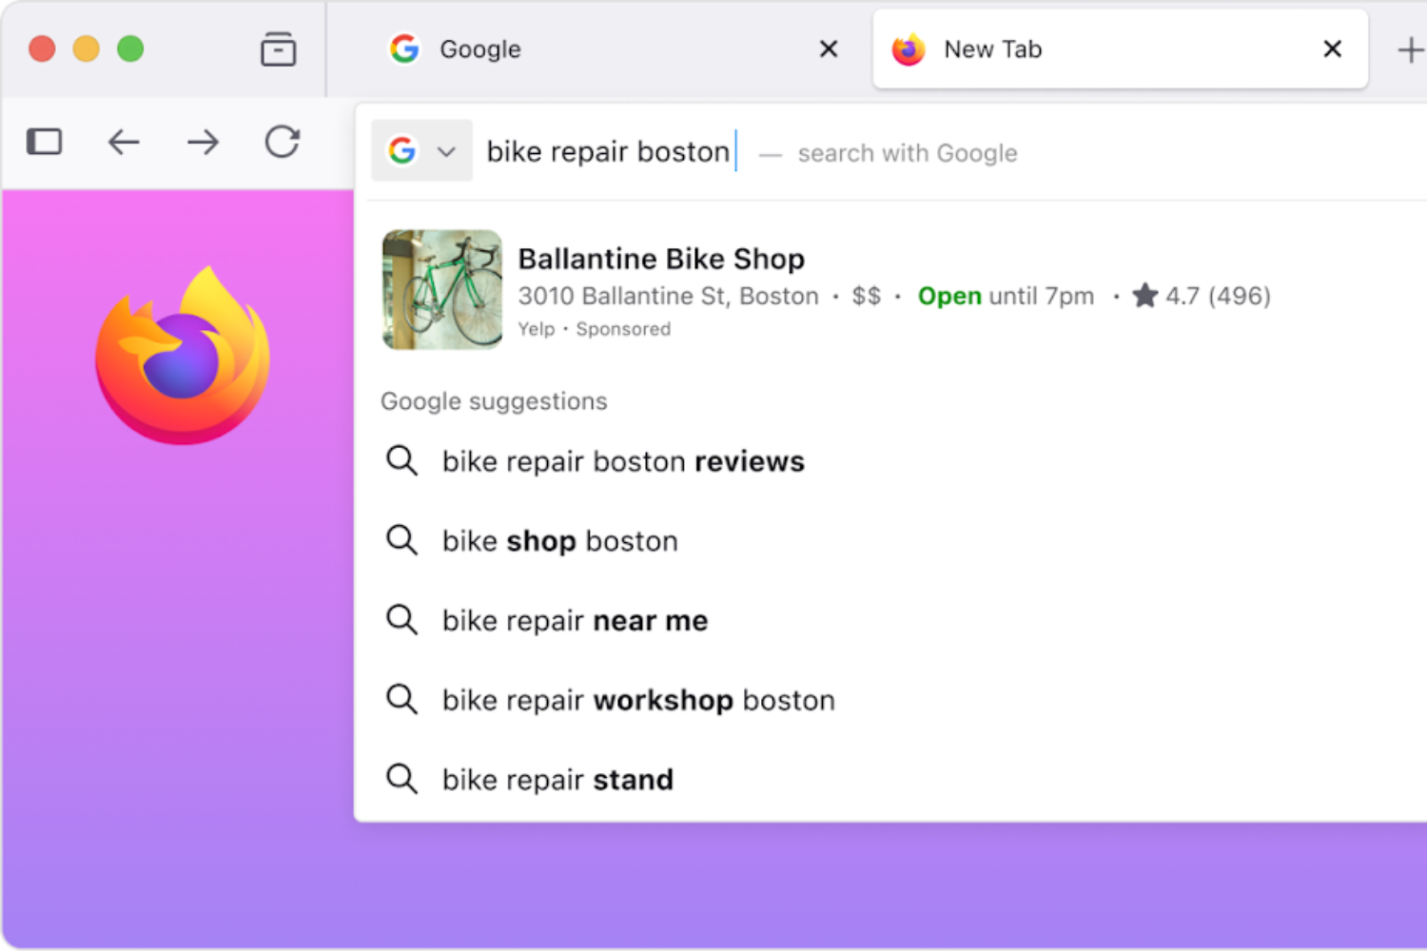
Task: Go forward with the right arrow
Action: coord(203,143)
